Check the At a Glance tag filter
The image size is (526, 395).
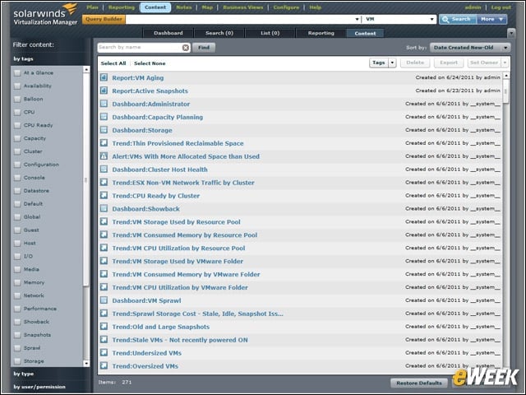[17, 73]
